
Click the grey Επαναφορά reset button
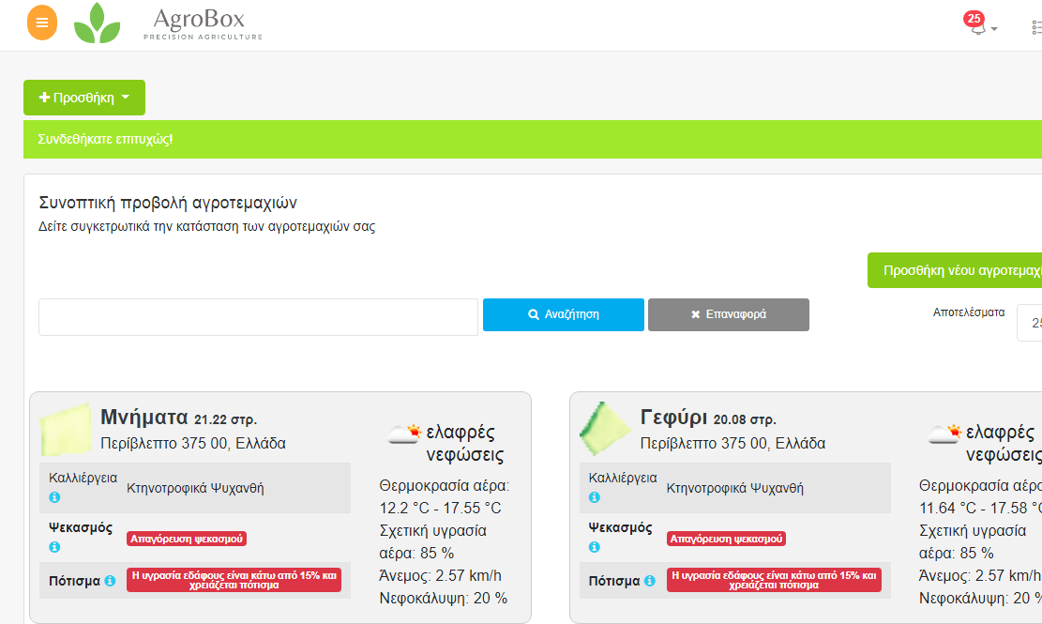tap(728, 314)
